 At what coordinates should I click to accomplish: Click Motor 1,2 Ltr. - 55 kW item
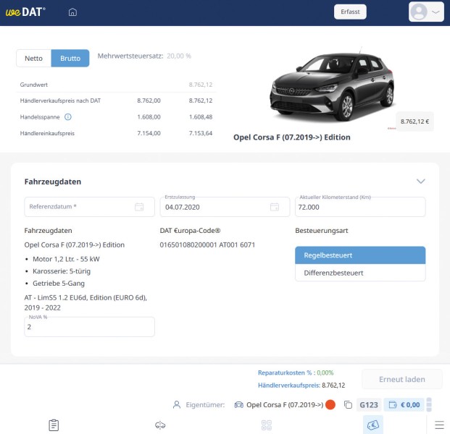[66, 259]
